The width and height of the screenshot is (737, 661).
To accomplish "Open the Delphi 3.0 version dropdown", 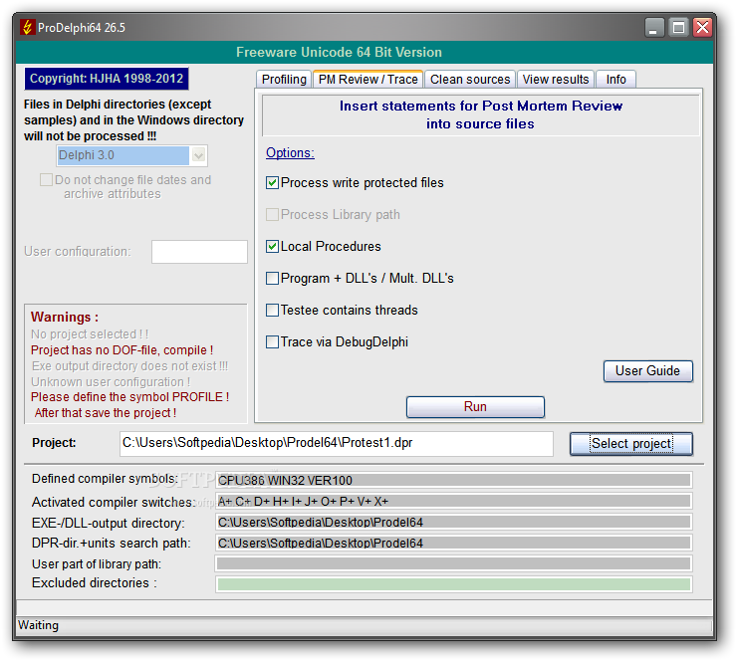I will point(199,155).
